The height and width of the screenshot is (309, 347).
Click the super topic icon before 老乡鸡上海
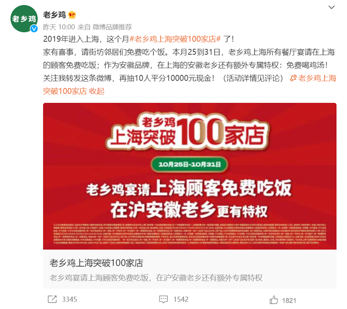coord(293,78)
